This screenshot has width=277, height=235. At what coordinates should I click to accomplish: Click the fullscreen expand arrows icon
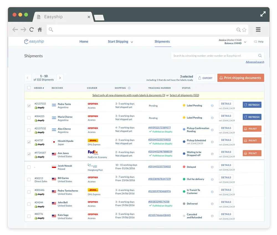point(263,14)
